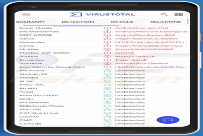203x136 pixels.
Task: Click the VirusTotal logo
Action: 102,14
